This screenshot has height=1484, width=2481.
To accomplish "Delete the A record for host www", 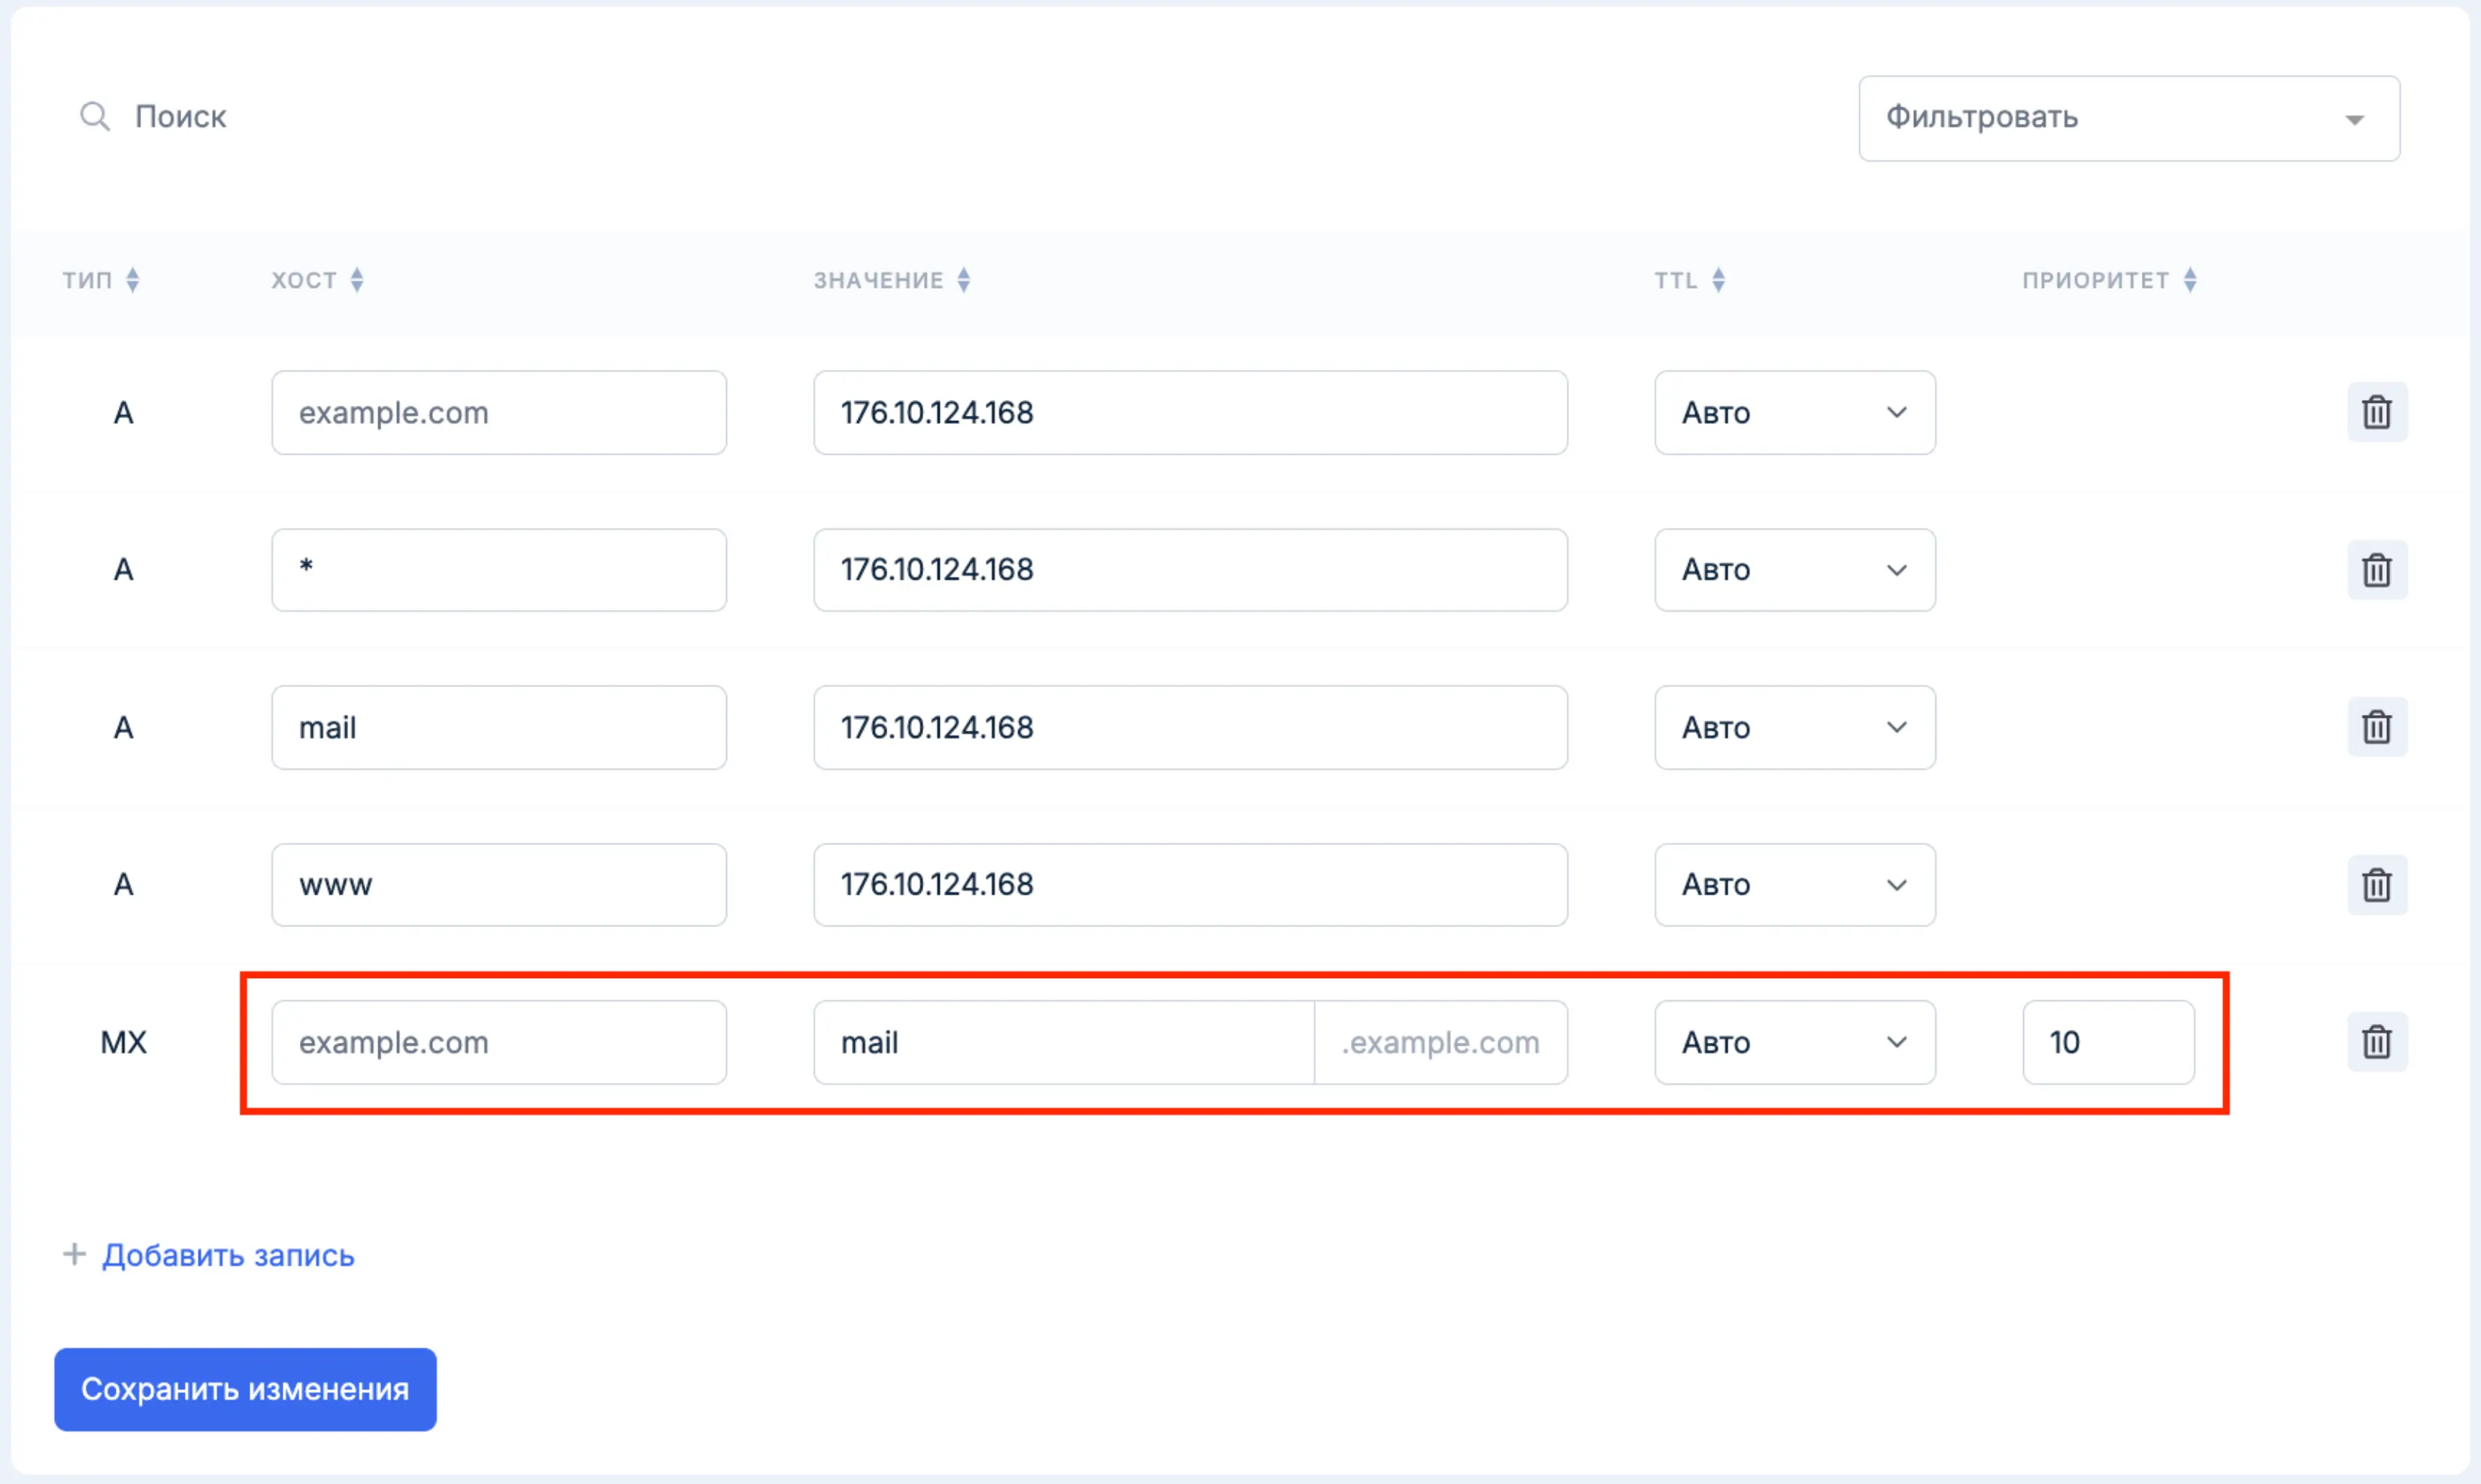I will (2376, 885).
